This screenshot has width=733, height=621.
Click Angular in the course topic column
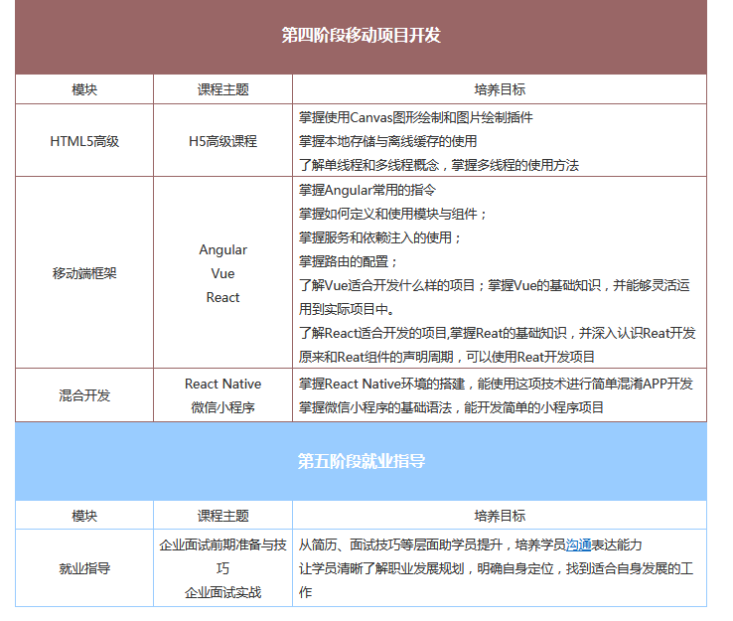(222, 249)
